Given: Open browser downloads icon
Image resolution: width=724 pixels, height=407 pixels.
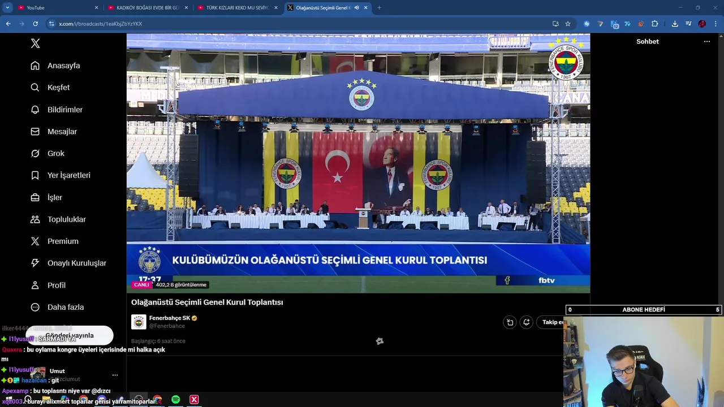Looking at the screenshot, I should point(675,24).
